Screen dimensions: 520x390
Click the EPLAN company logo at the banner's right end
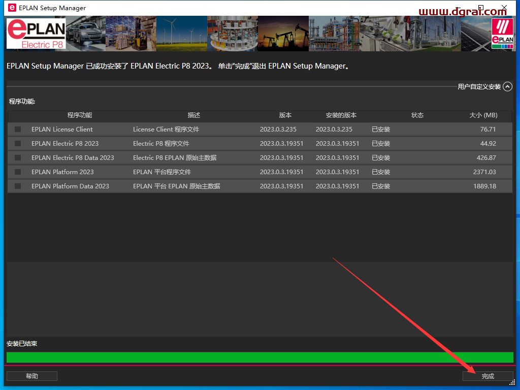502,34
